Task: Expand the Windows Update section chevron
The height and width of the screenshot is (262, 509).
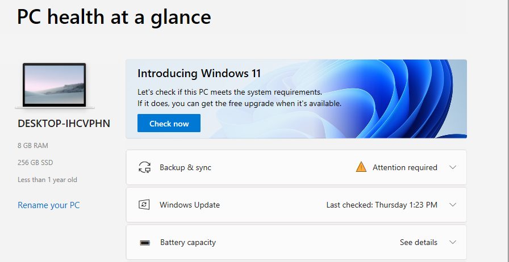Action: tap(453, 205)
